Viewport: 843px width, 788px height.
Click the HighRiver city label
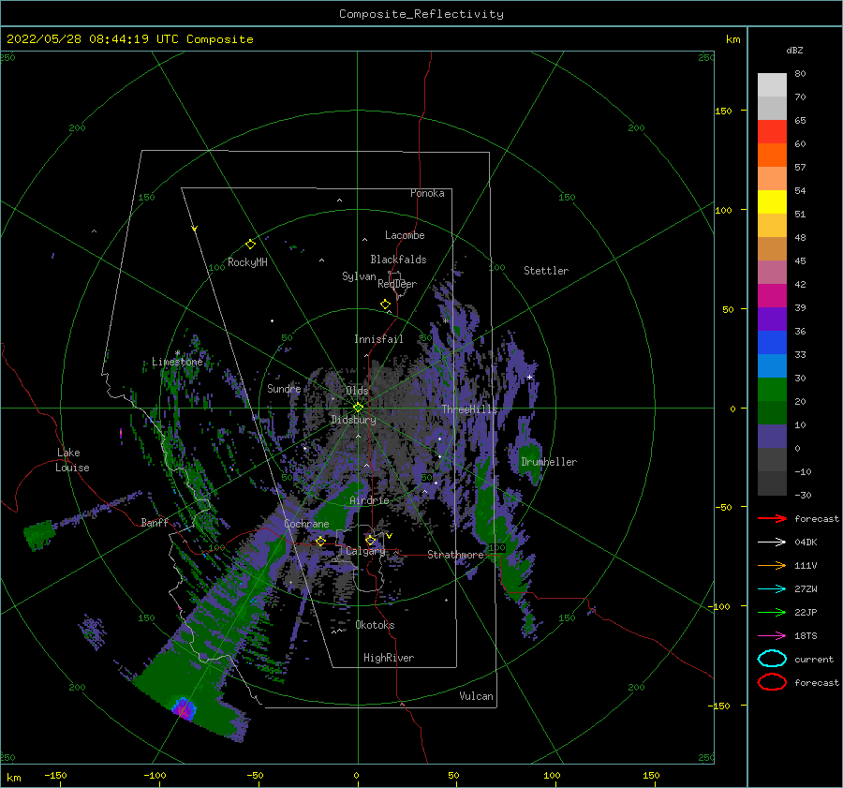click(389, 658)
